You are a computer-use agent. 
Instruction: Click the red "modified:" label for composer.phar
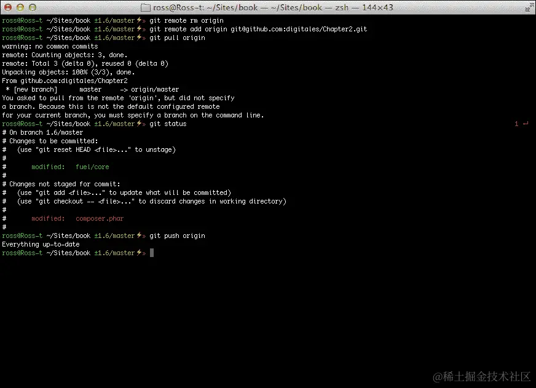(48, 218)
